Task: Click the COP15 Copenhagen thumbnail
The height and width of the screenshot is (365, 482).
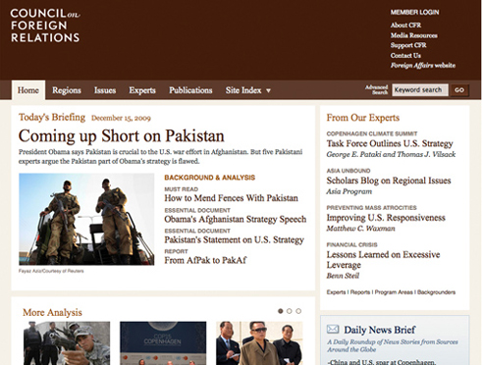Action: pyautogui.click(x=163, y=343)
